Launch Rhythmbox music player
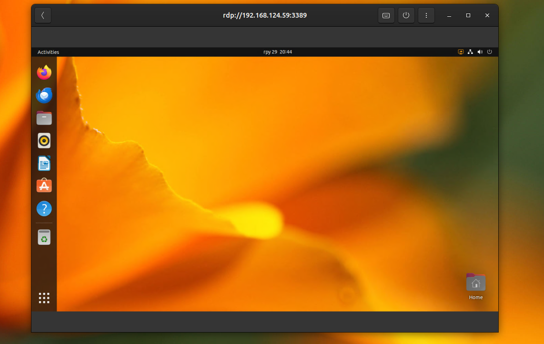 tap(44, 141)
